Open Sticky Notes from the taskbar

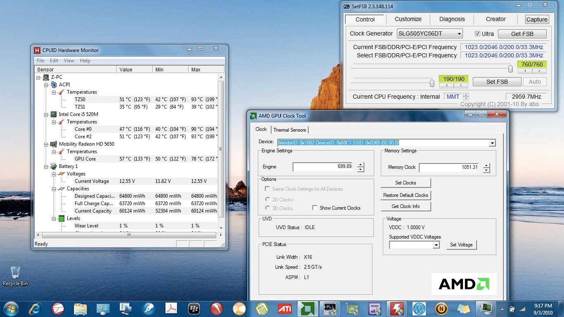click(464, 308)
